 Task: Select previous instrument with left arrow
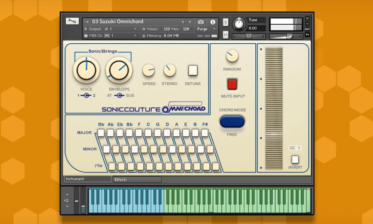pos(183,22)
